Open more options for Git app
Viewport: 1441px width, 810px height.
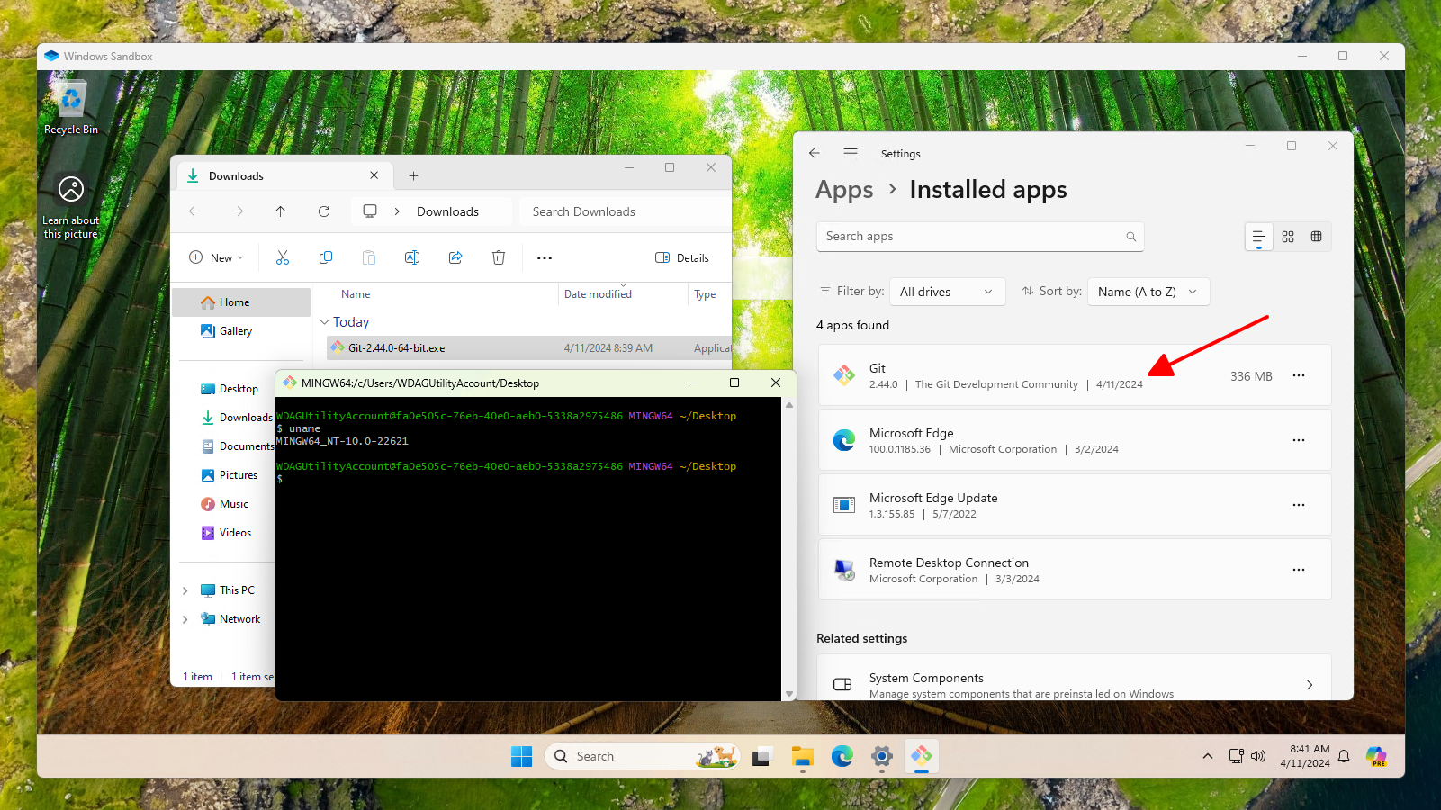click(x=1299, y=375)
